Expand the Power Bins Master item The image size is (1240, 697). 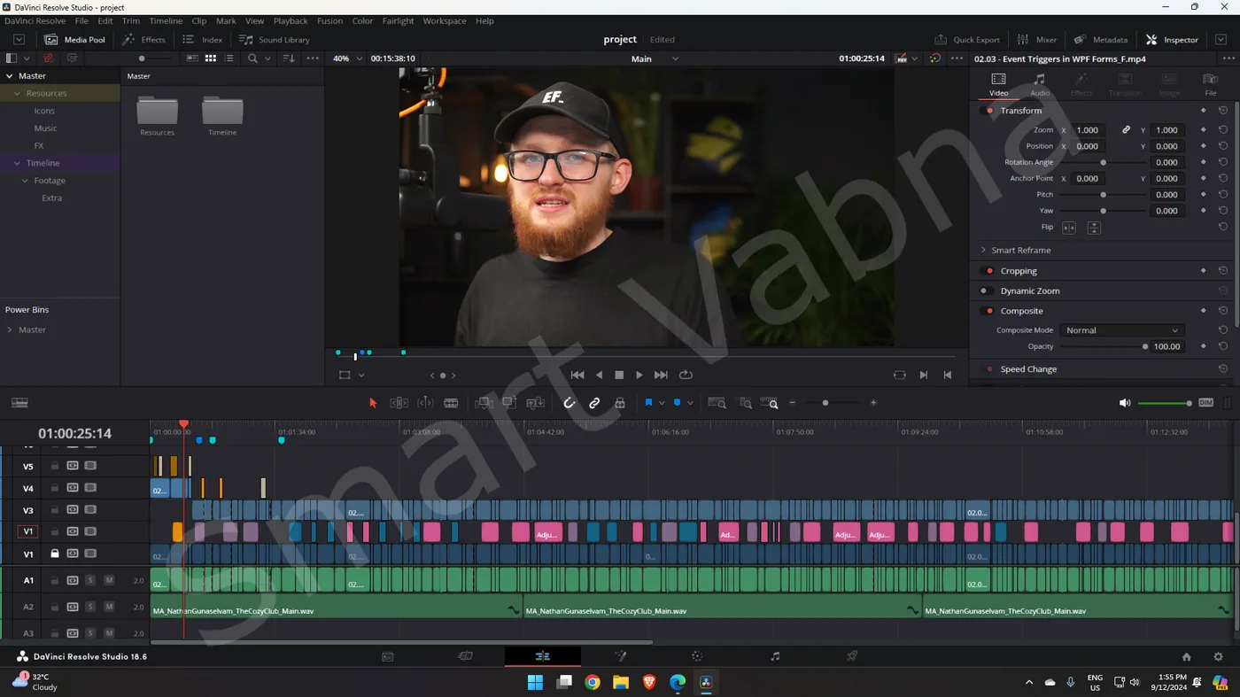pyautogui.click(x=10, y=330)
